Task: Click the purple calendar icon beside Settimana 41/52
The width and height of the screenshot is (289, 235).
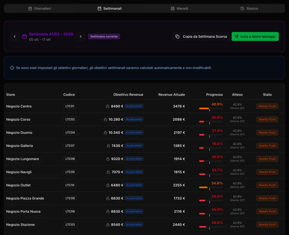Action: pyautogui.click(x=24, y=37)
